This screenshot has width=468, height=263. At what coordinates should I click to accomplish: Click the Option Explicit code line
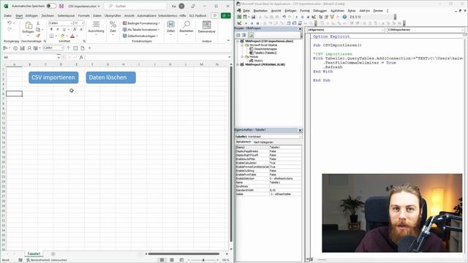tap(331, 37)
